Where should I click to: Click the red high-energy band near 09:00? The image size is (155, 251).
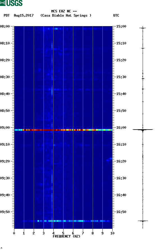point(63,130)
